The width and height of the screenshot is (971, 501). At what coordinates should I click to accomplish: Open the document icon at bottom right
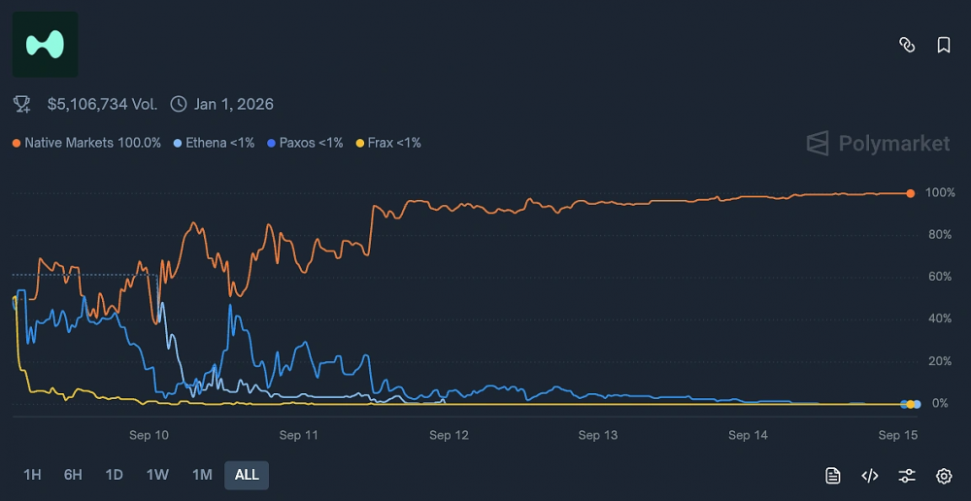(x=832, y=475)
